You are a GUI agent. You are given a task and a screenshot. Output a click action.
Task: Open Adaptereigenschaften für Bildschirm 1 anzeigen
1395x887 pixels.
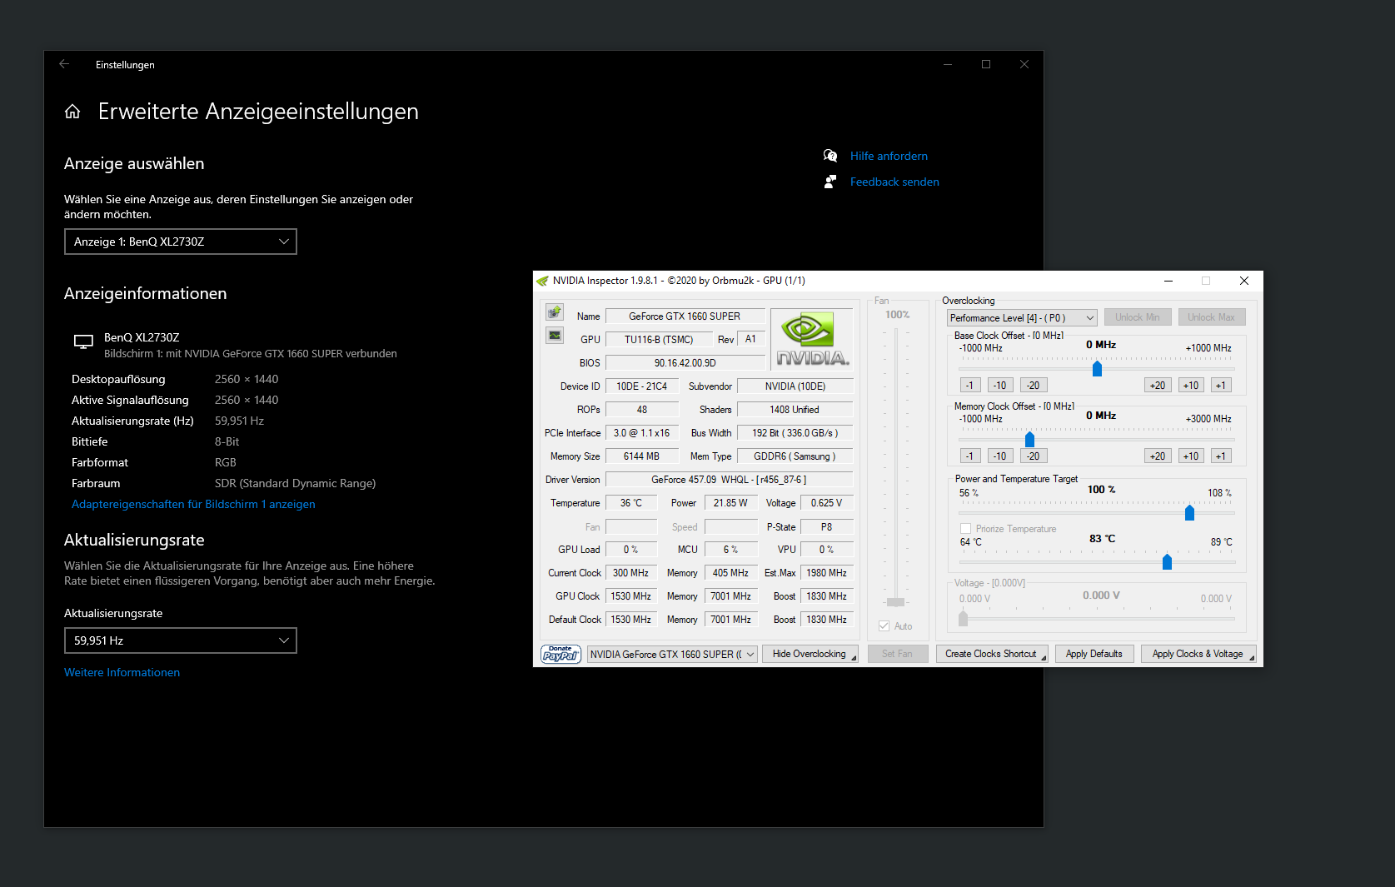[x=193, y=504]
